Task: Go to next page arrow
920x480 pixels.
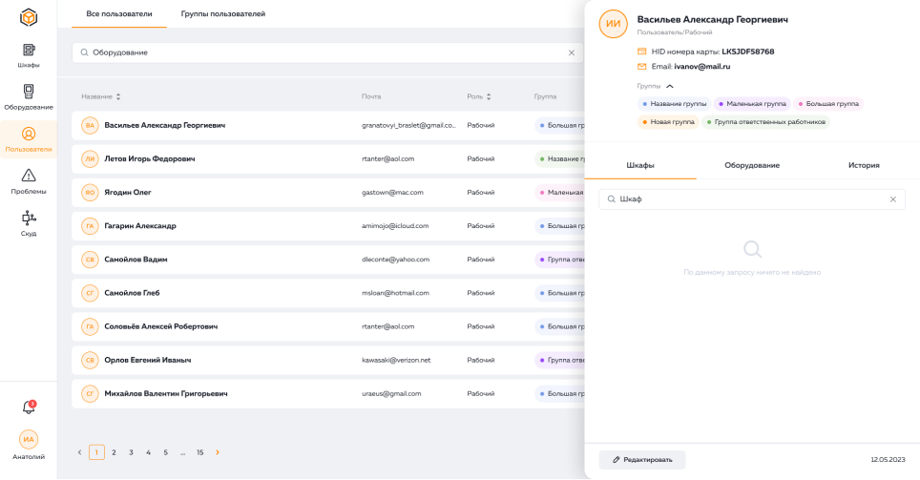Action: coord(218,452)
